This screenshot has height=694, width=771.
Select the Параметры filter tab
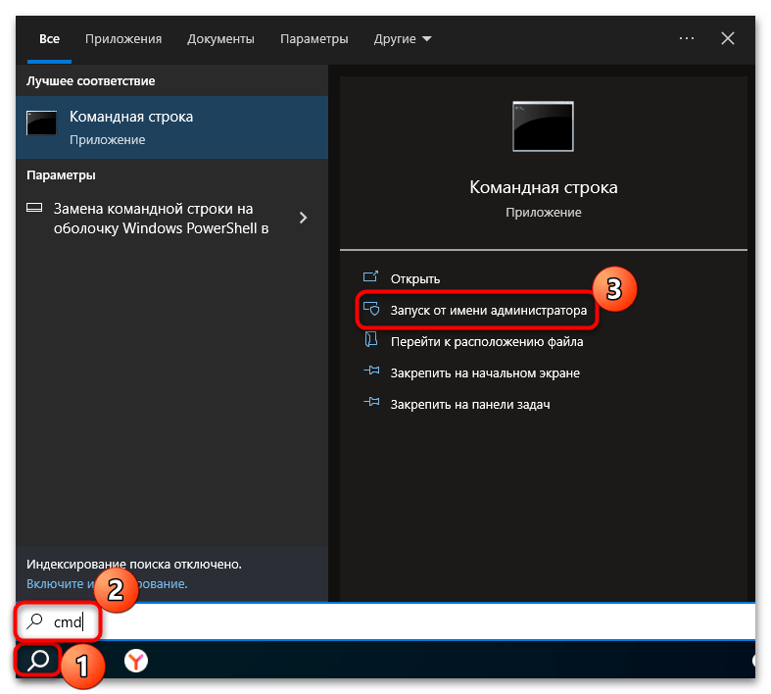point(313,39)
